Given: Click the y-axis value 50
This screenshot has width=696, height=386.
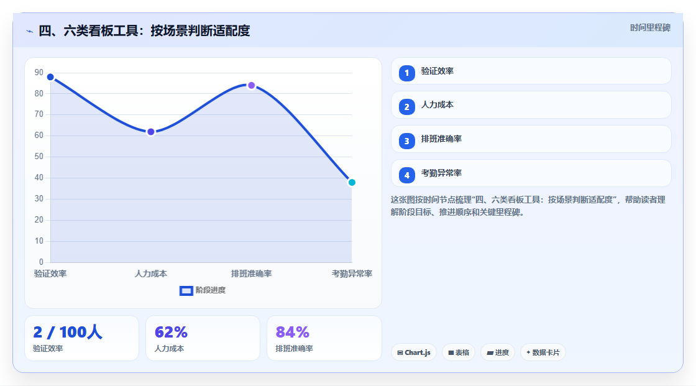Looking at the screenshot, I should [x=39, y=157].
